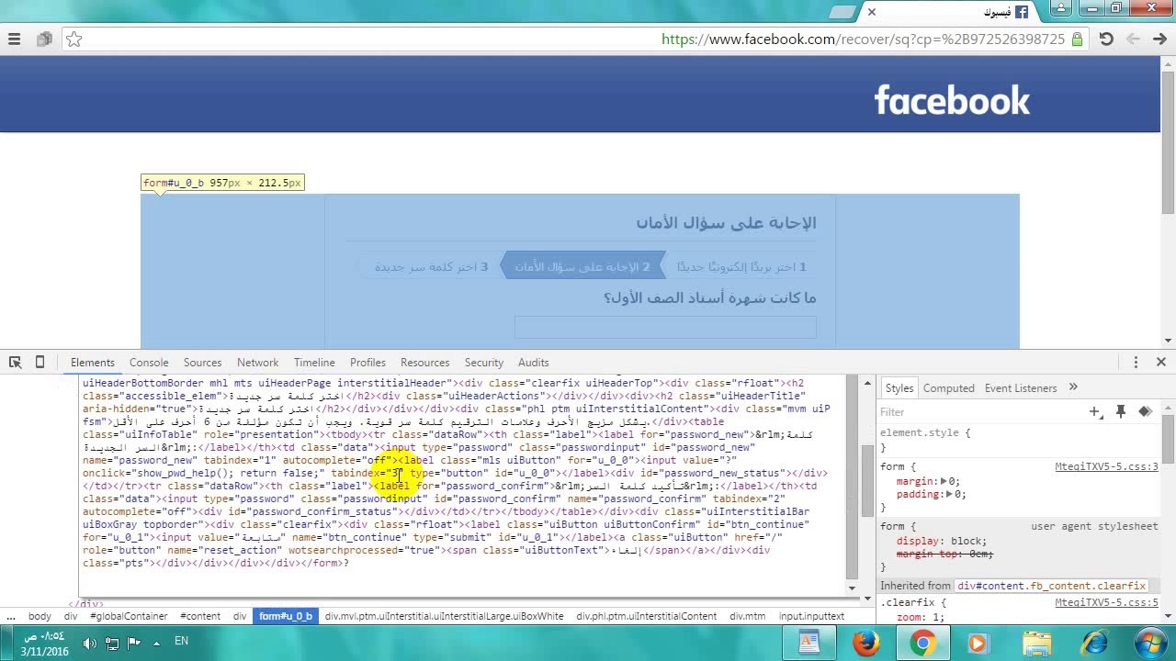
Task: Click the inspect element picker icon
Action: tap(15, 362)
